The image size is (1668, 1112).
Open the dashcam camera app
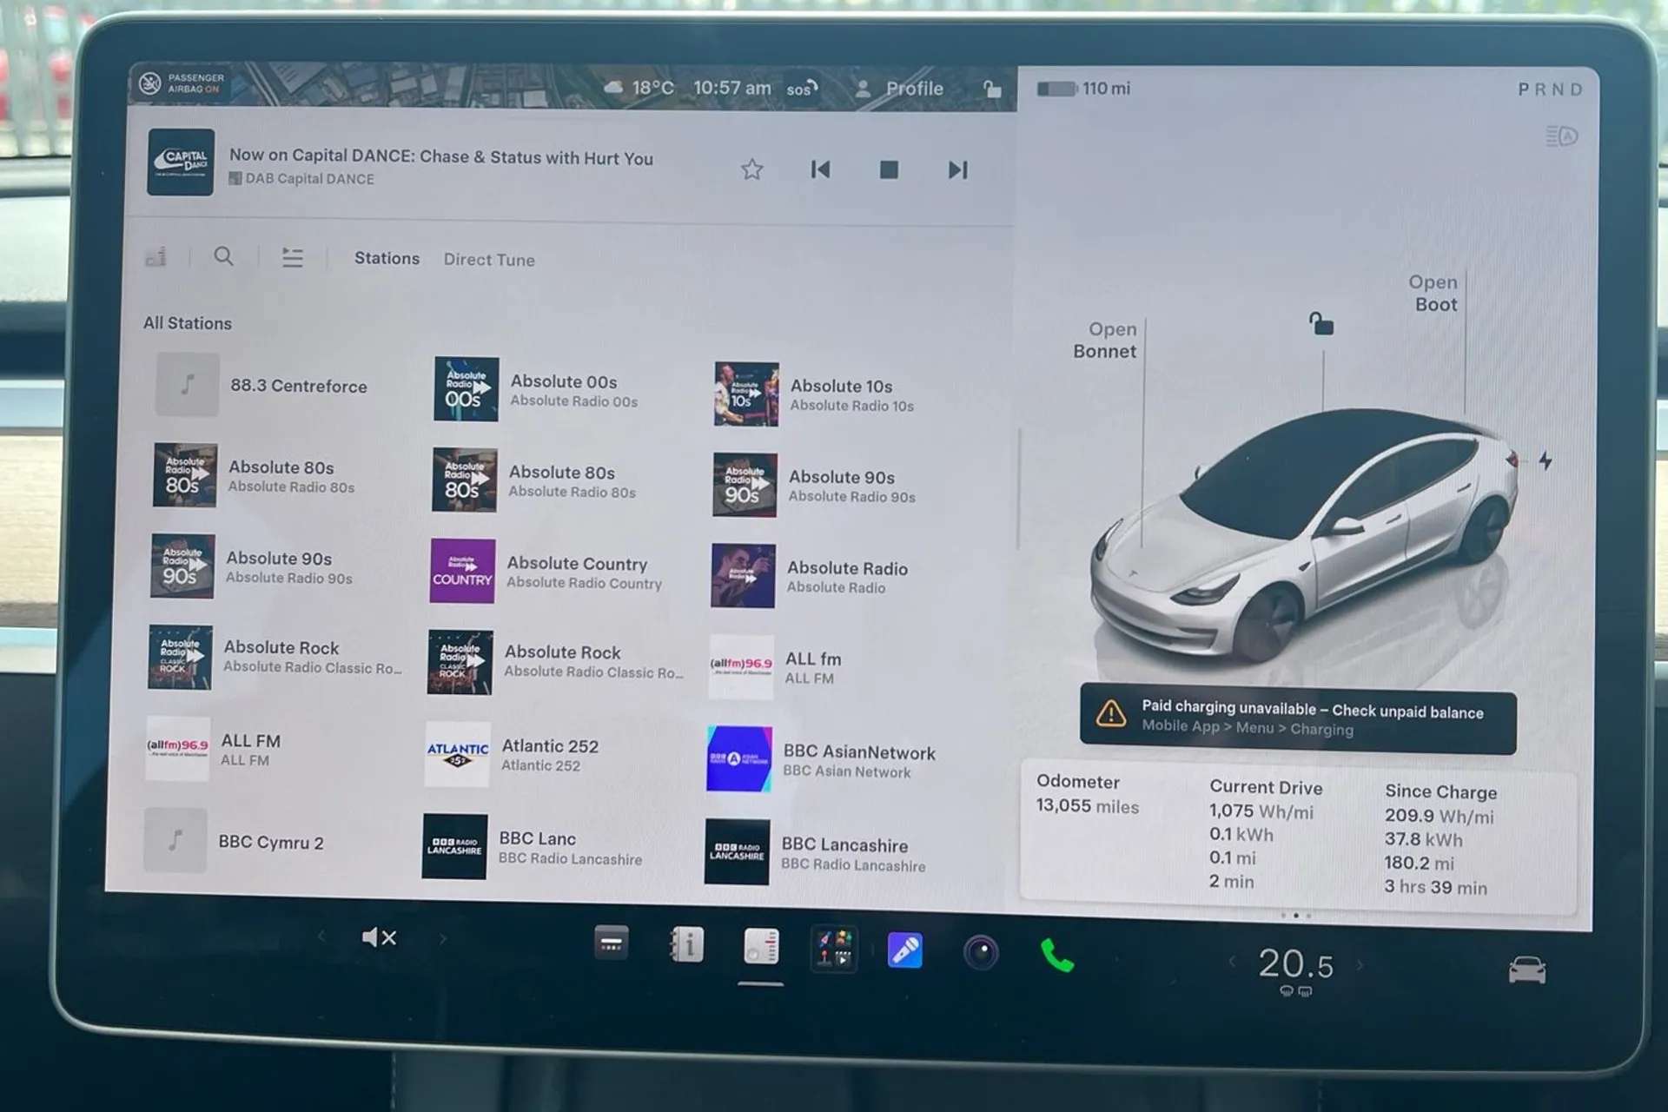(981, 952)
